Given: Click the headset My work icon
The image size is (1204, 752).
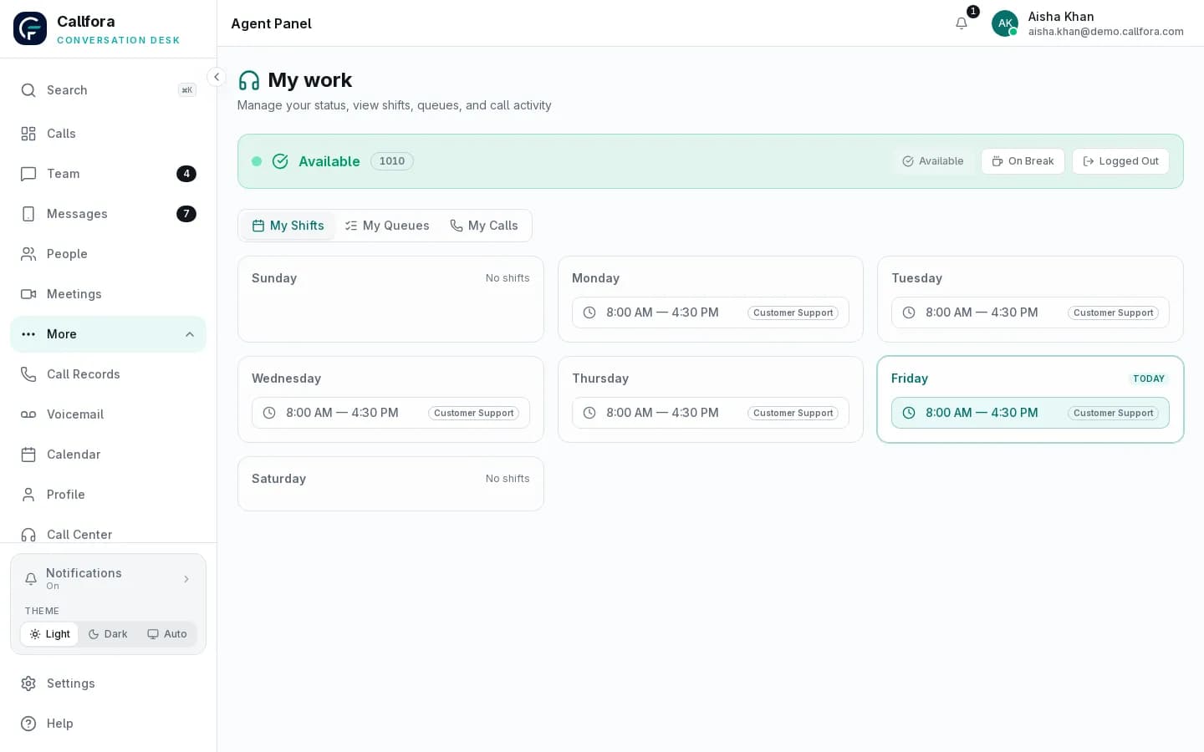Looking at the screenshot, I should point(249,80).
